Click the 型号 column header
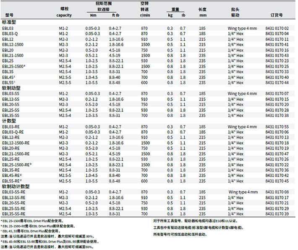The height and width of the screenshot is (250, 298). pos(7,15)
